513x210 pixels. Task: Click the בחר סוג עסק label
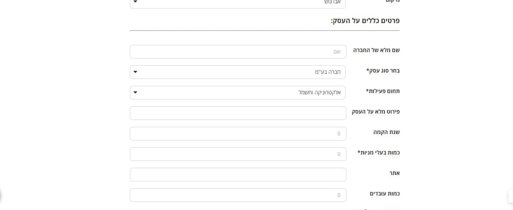point(383,71)
